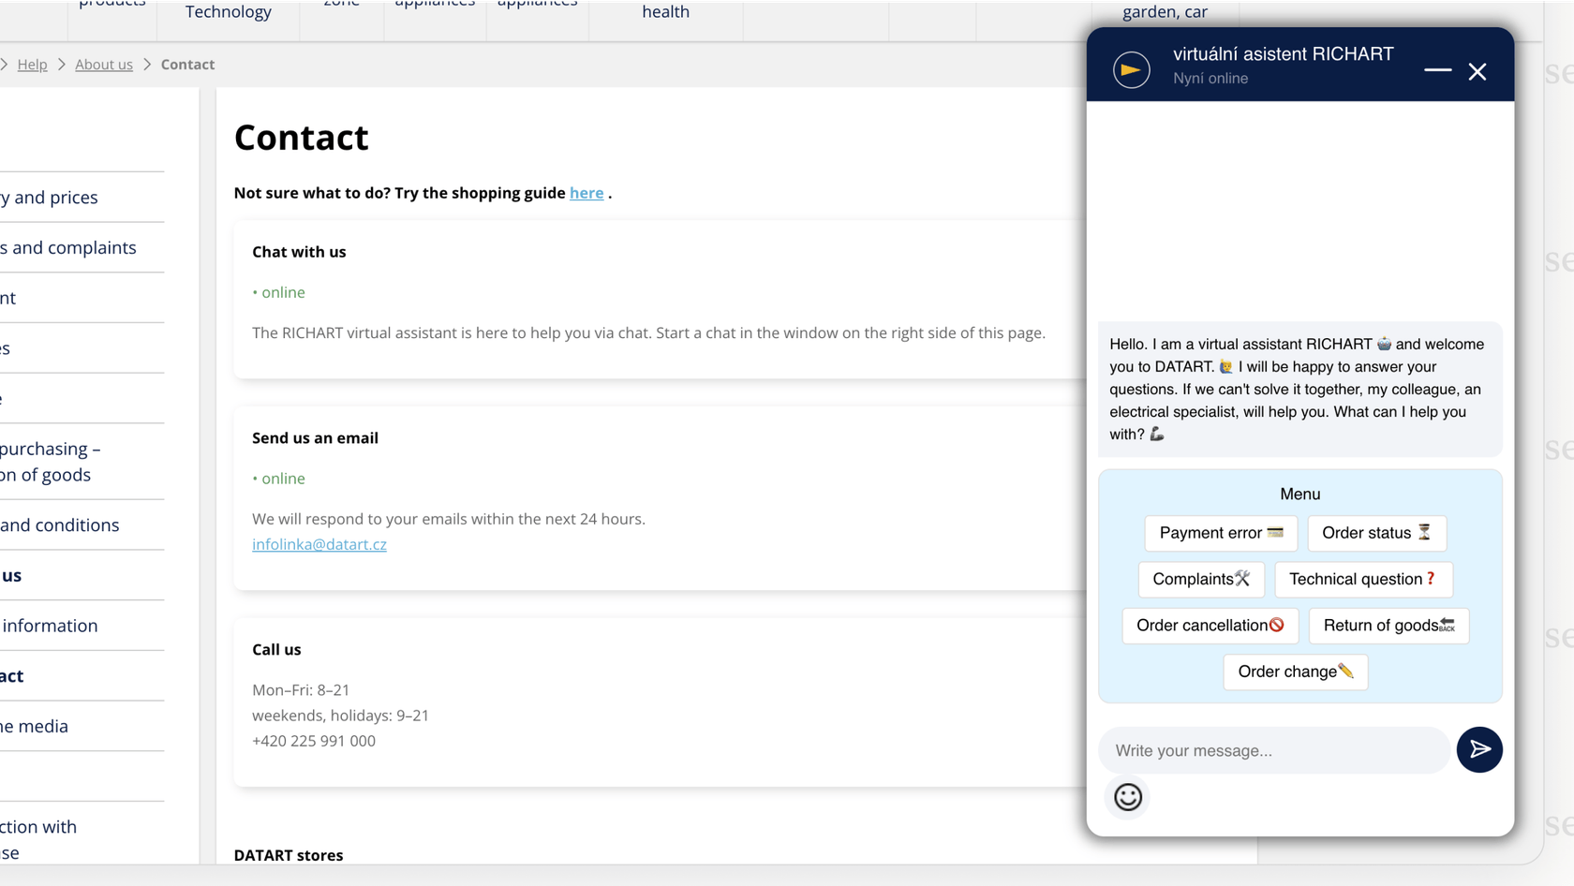
Task: Select Return of goods option
Action: point(1388,625)
